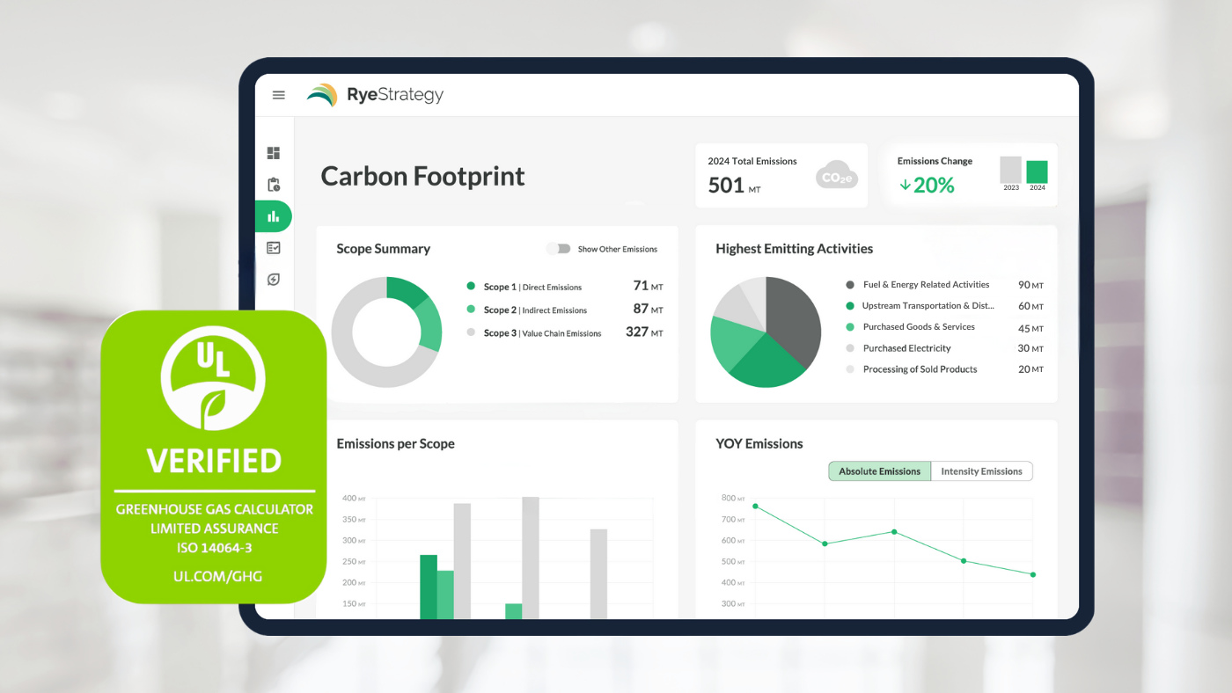This screenshot has width=1232, height=693.
Task: Click the 327 MT value
Action: 644,332
